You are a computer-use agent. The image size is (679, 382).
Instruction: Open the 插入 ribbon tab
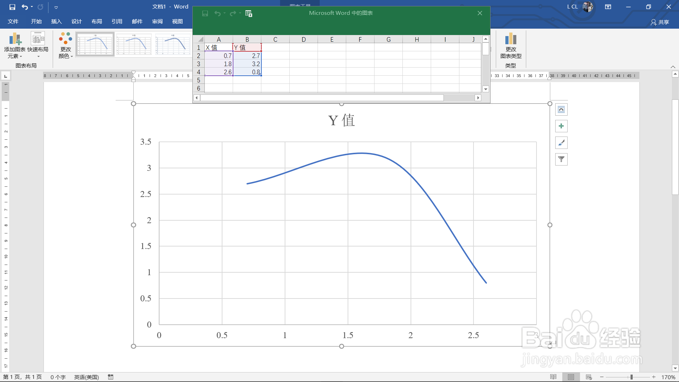(56, 22)
